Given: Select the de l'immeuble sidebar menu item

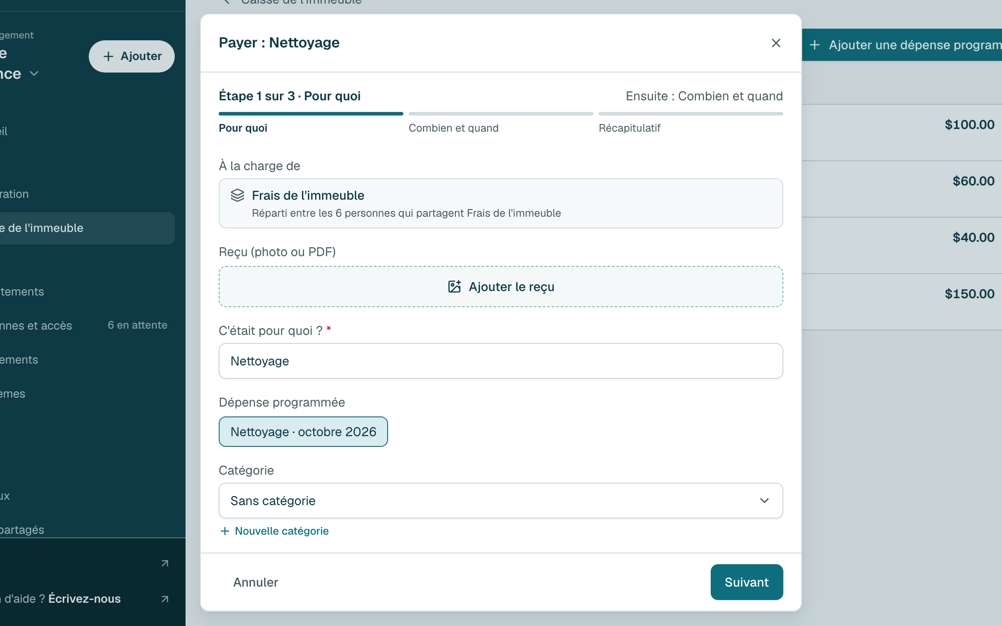Looking at the screenshot, I should tap(87, 228).
